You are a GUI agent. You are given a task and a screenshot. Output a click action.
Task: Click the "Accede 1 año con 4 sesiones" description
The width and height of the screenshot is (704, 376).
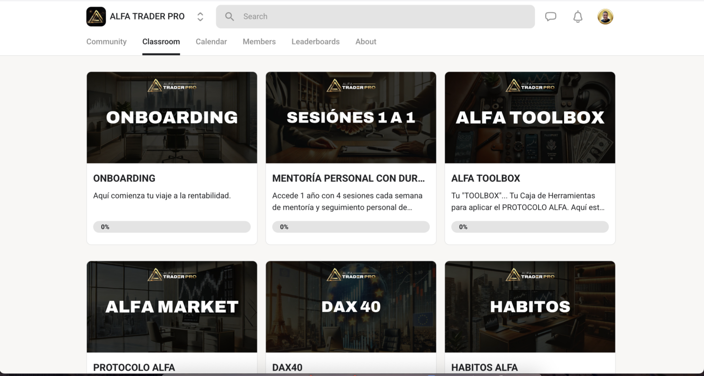[347, 201]
